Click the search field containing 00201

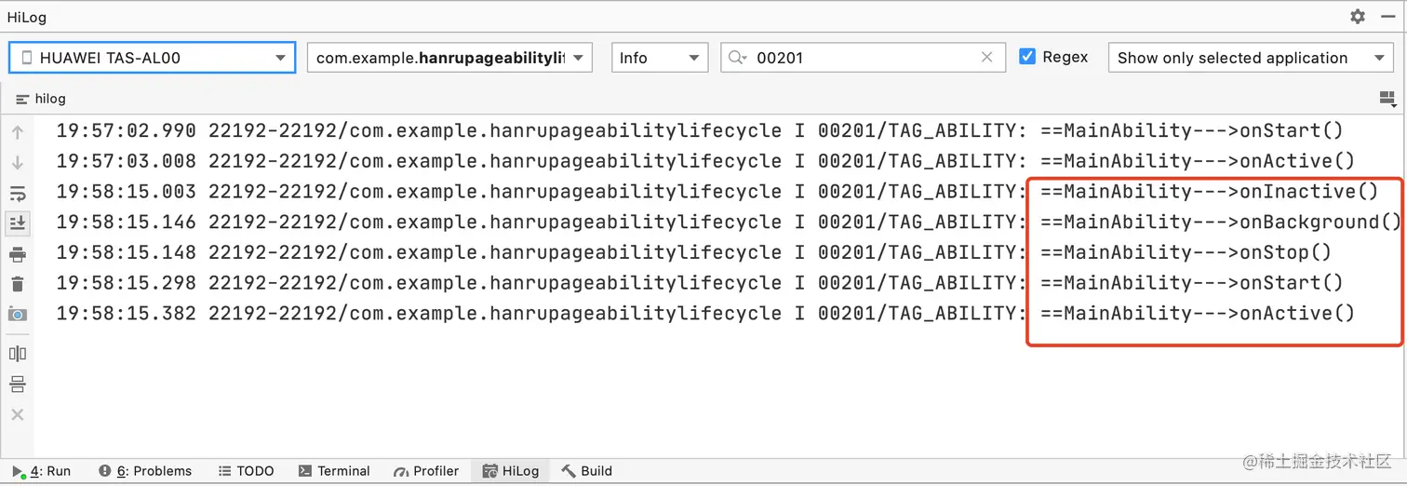point(864,58)
